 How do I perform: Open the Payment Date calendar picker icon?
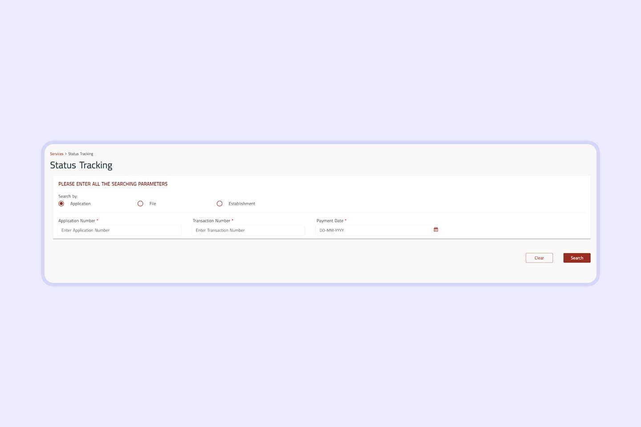[x=436, y=230]
